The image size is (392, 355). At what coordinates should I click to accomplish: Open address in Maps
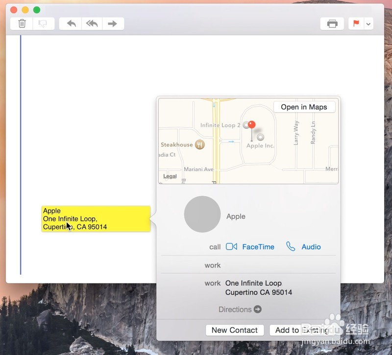click(304, 107)
